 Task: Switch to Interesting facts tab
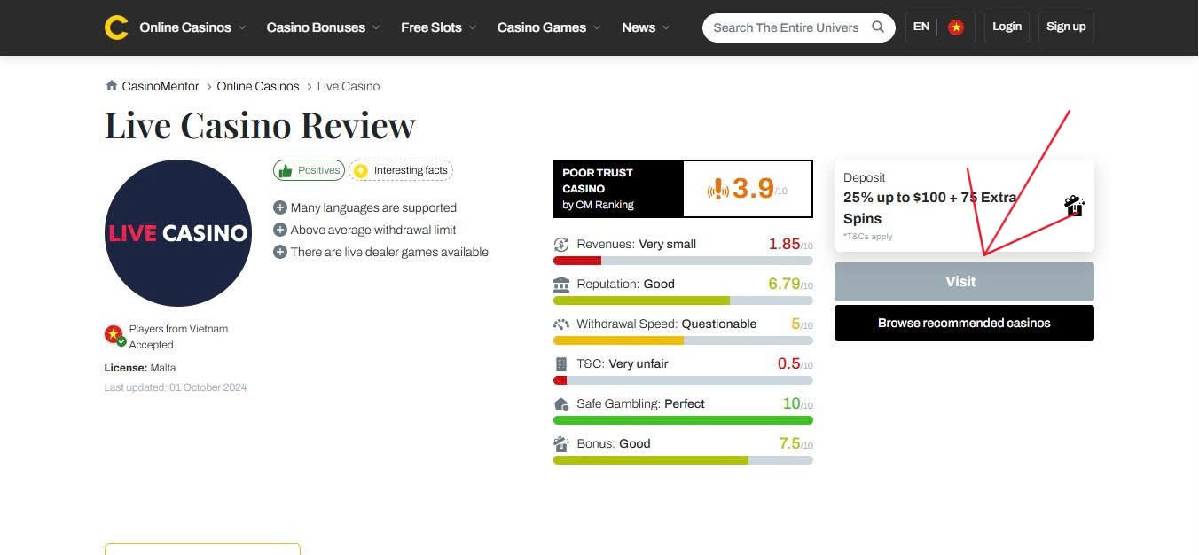tap(401, 170)
